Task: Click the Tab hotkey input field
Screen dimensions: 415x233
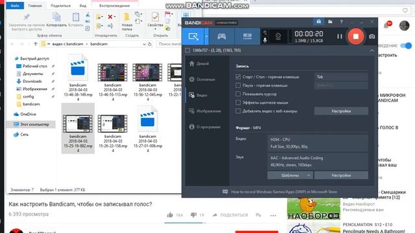Action: point(341,77)
